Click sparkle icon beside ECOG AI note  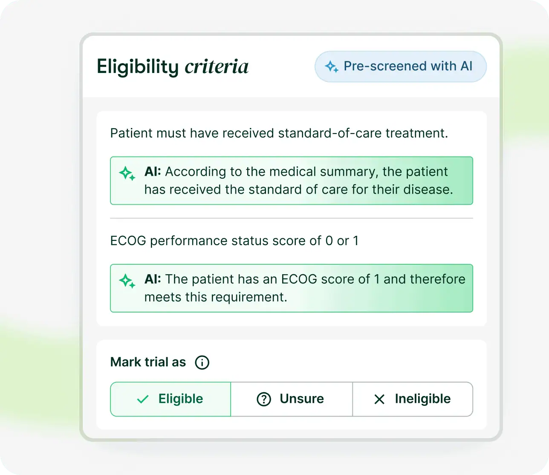pos(127,281)
